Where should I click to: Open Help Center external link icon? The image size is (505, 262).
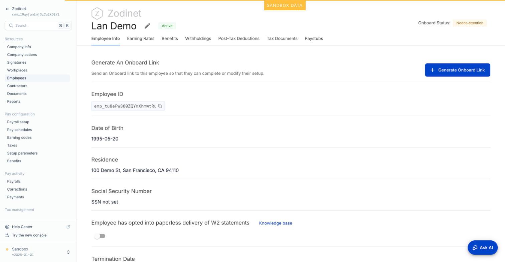(x=68, y=227)
